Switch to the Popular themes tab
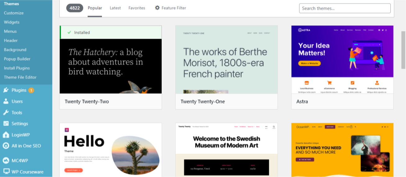This screenshot has height=177, width=406. click(95, 8)
